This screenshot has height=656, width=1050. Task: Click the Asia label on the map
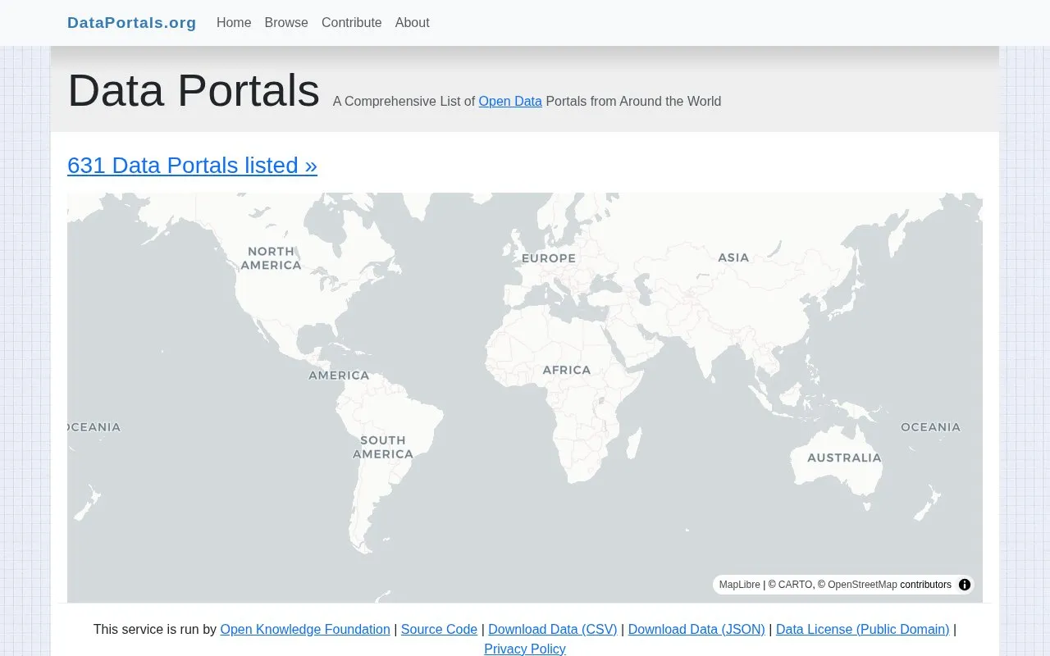[x=733, y=257]
